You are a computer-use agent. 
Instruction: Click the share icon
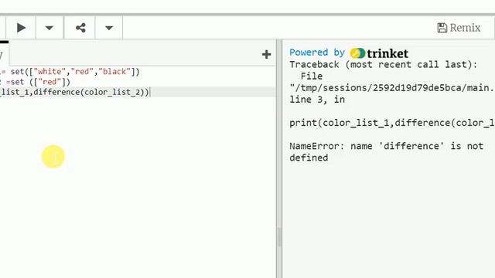(x=80, y=28)
